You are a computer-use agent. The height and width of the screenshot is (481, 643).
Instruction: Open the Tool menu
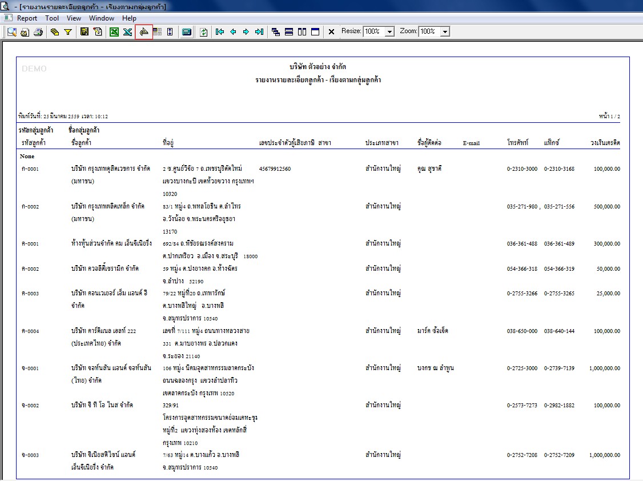click(x=52, y=18)
